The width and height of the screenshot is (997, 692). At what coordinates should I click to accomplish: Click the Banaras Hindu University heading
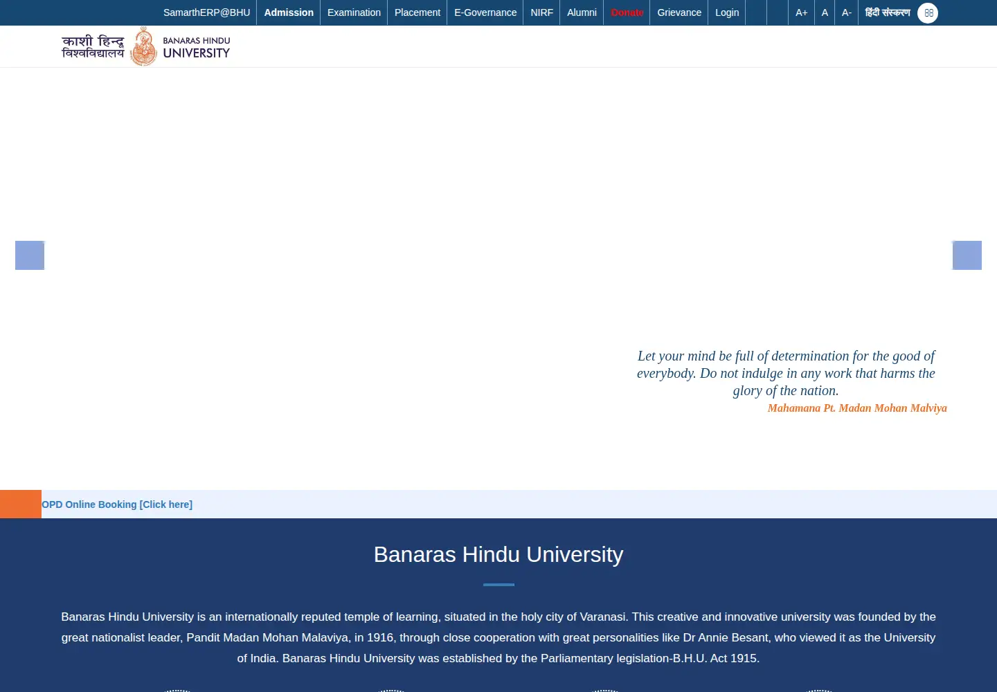point(498,554)
